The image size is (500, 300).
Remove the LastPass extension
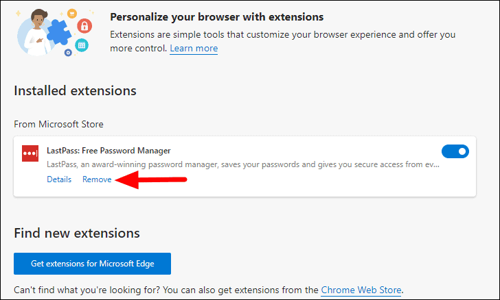pos(97,179)
